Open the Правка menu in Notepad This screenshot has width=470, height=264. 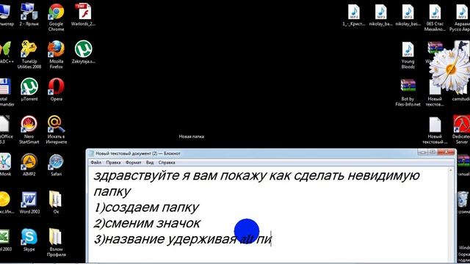coord(113,163)
